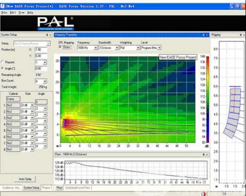Click the Position X input field
This screenshot has height=196, width=246.
point(41,50)
